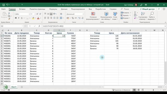Screen dimensions: 167x94
Task: Choose the yellow fill color bucket
Action: pos(33,18)
